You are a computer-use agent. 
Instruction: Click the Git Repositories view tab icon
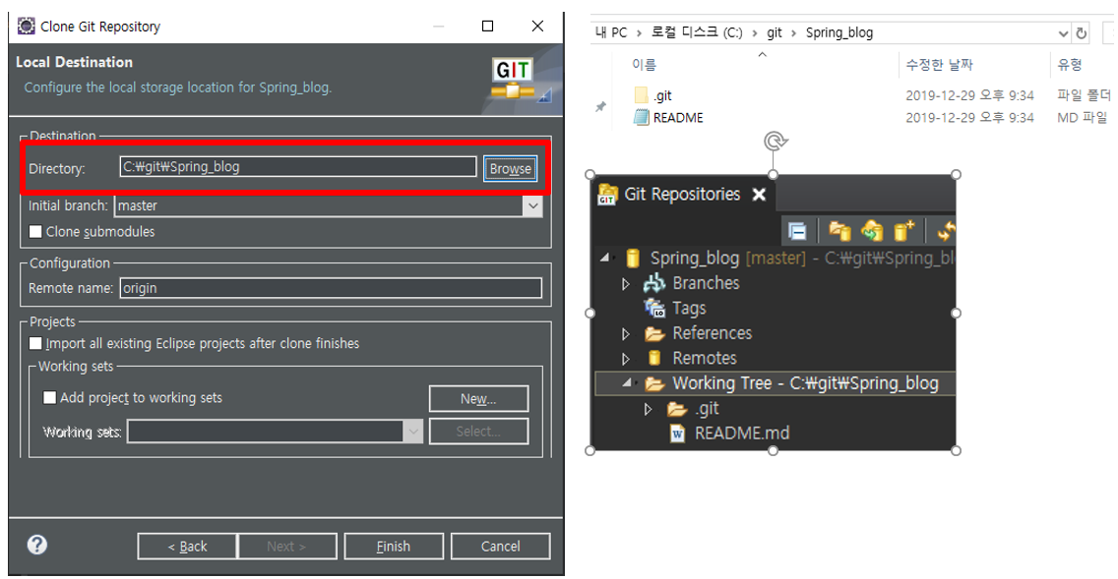tap(607, 195)
